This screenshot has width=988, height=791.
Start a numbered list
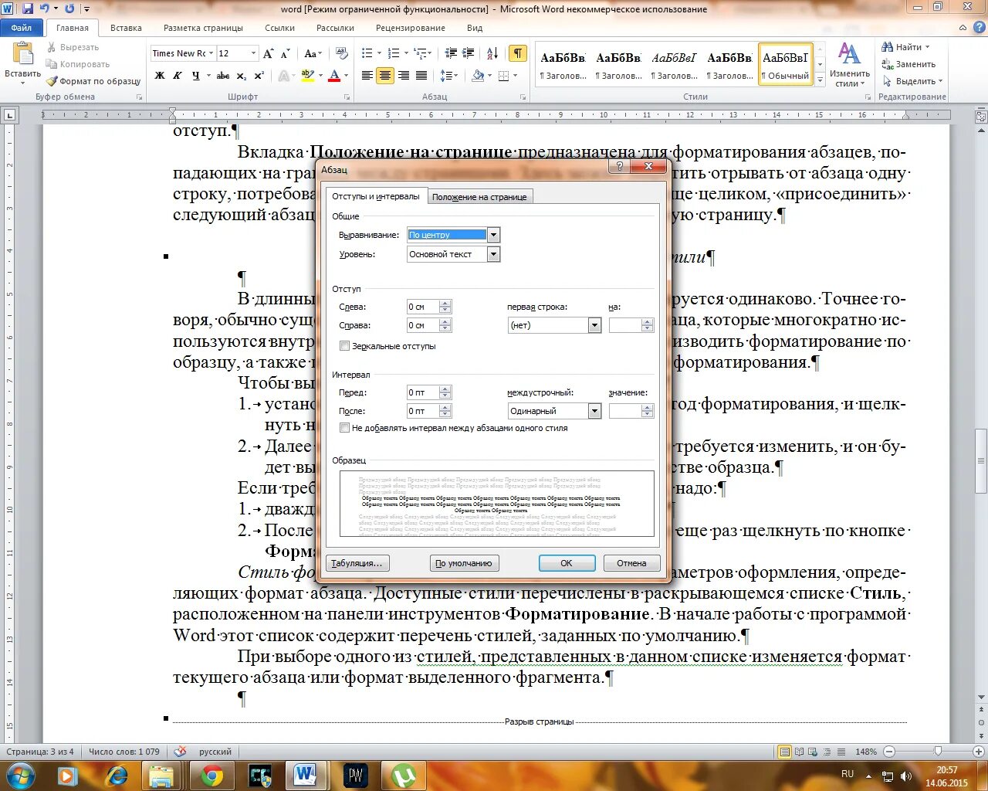(394, 53)
